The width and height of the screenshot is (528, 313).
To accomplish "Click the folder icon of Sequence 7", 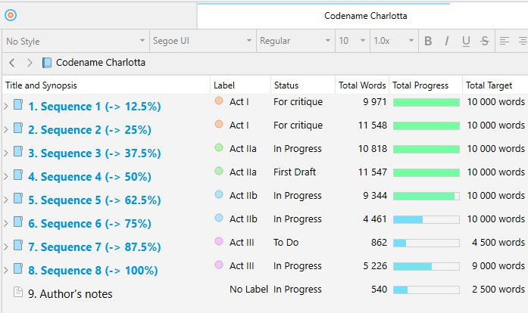I will point(18,246).
